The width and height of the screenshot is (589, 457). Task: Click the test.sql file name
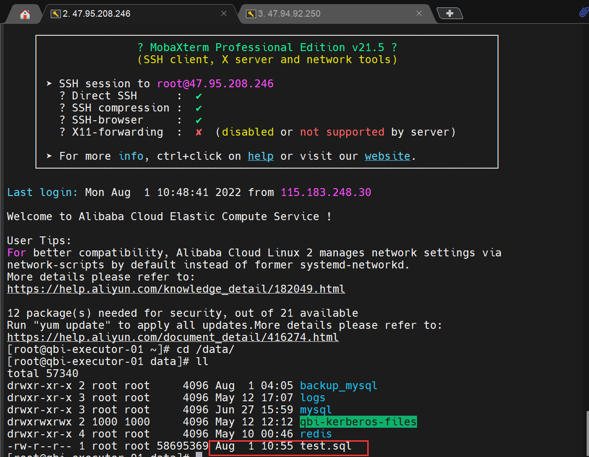325,446
